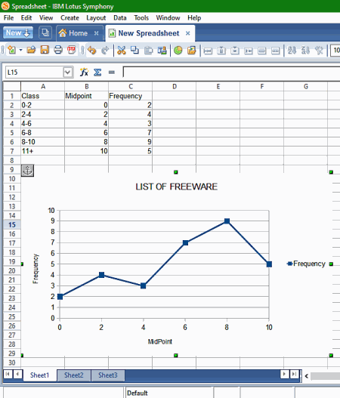The width and height of the screenshot is (340, 398).
Task: Open the Create menu
Action: 70,18
